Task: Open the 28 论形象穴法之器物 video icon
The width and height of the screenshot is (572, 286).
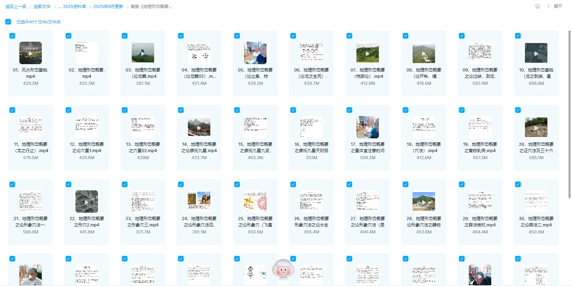Action: [x=424, y=202]
